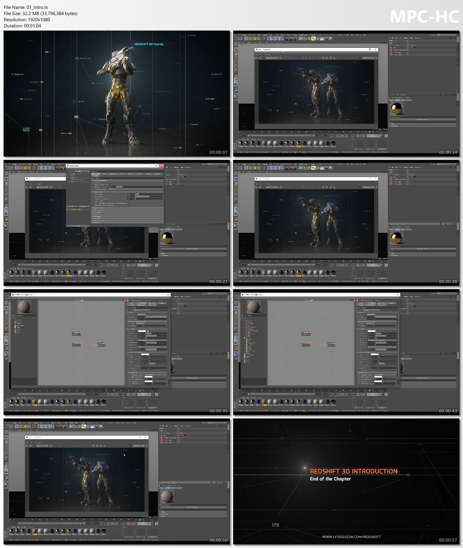463x548 pixels.
Task: Click the gray material preview sphere in 00:00:50 frame
Action: [x=167, y=497]
